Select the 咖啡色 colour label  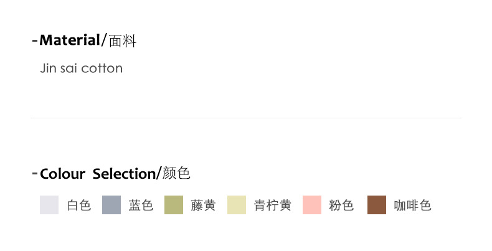click(x=412, y=206)
